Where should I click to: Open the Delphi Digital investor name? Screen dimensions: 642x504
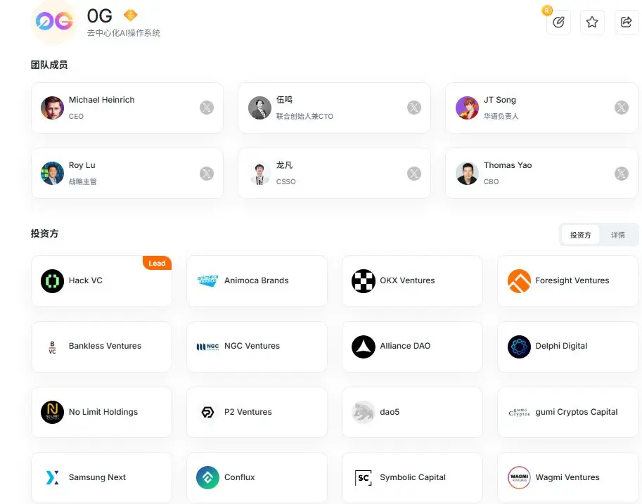tap(561, 346)
